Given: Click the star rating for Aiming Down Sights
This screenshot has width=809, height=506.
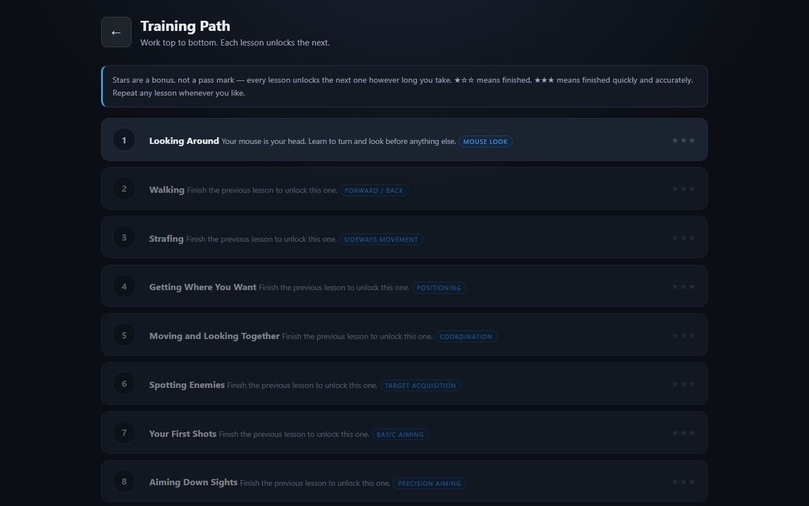Looking at the screenshot, I should (x=683, y=482).
